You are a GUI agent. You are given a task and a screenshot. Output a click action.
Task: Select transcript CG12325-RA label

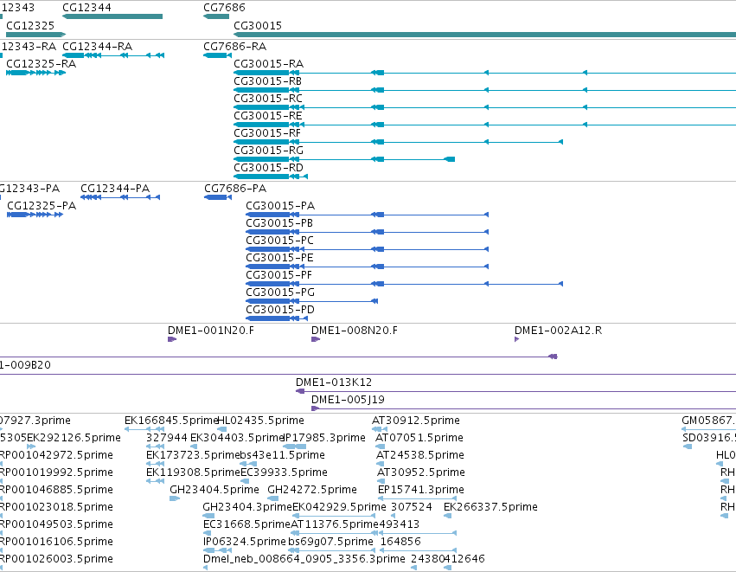[x=41, y=64]
